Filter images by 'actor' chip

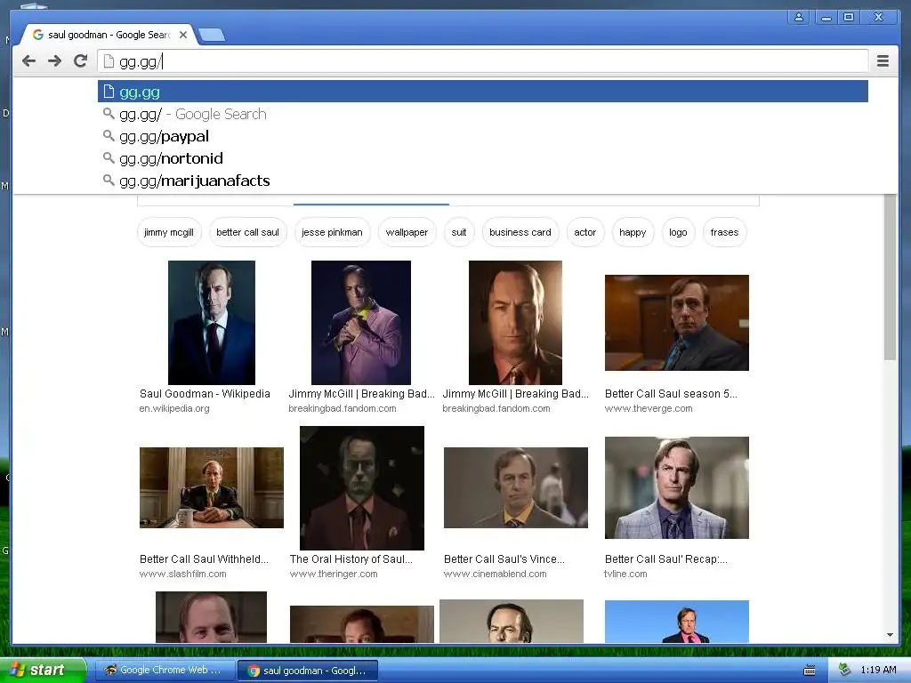click(x=585, y=232)
